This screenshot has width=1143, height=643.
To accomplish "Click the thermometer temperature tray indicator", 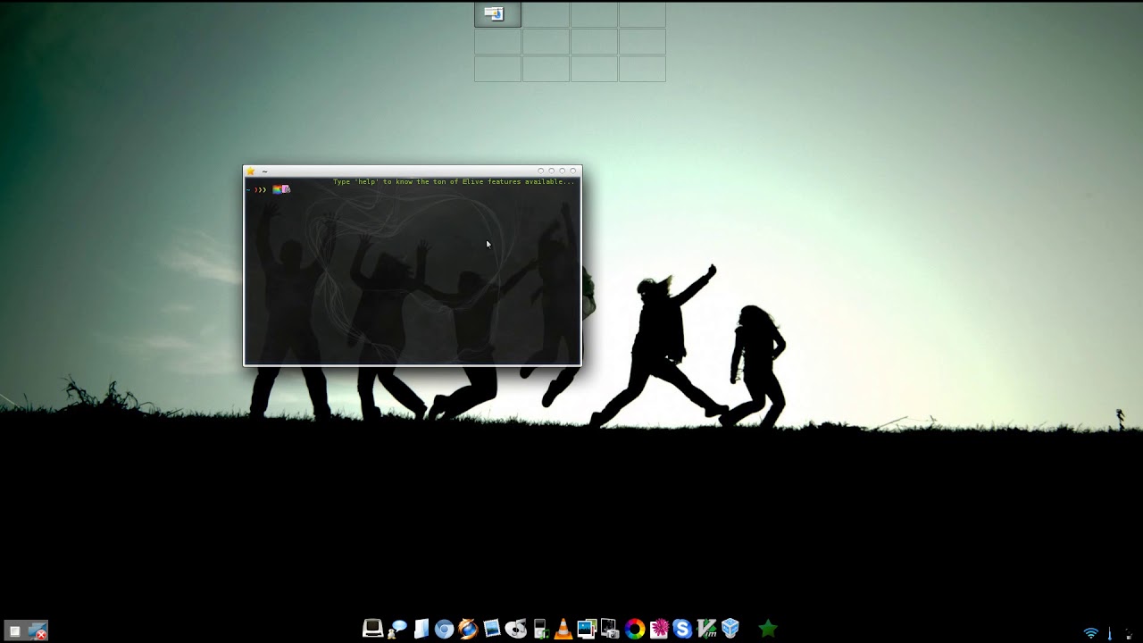I will point(1110,633).
